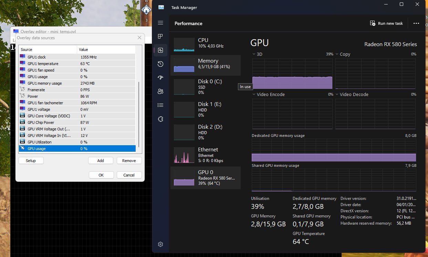Open the App history clock icon

(160, 64)
